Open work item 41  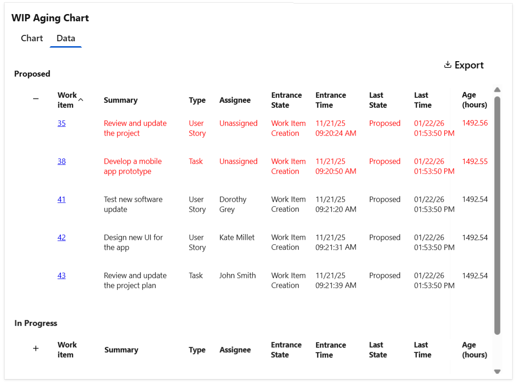61,199
